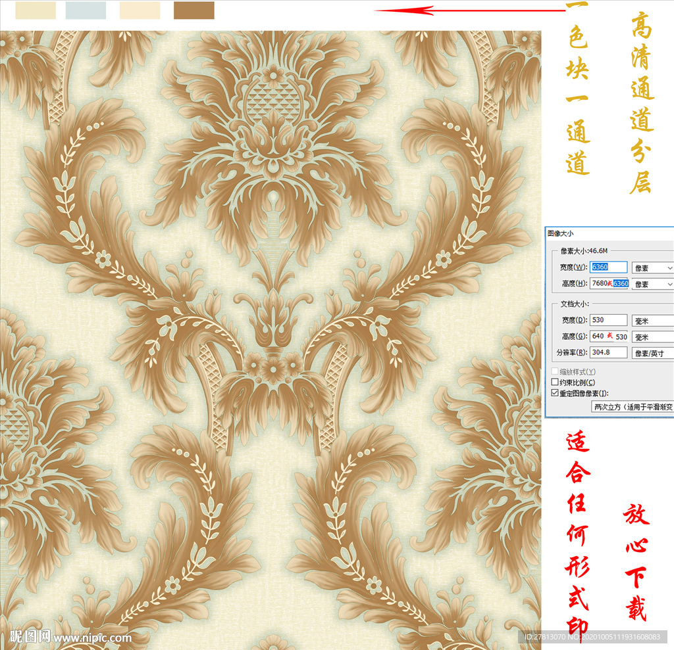674x650 pixels.
Task: Open the pixel width unit dropdown
Action: pyautogui.click(x=652, y=268)
